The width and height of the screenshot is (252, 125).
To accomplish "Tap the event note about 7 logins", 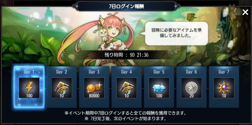I will click(125, 113).
